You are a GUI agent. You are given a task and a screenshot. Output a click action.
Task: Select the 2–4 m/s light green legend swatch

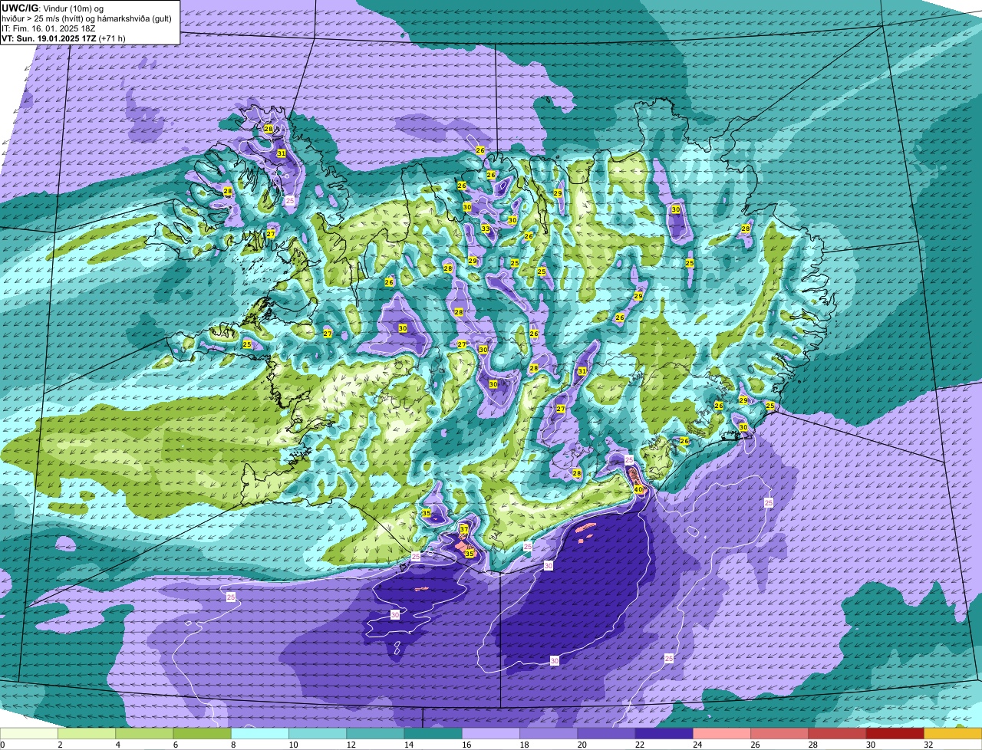click(x=87, y=734)
